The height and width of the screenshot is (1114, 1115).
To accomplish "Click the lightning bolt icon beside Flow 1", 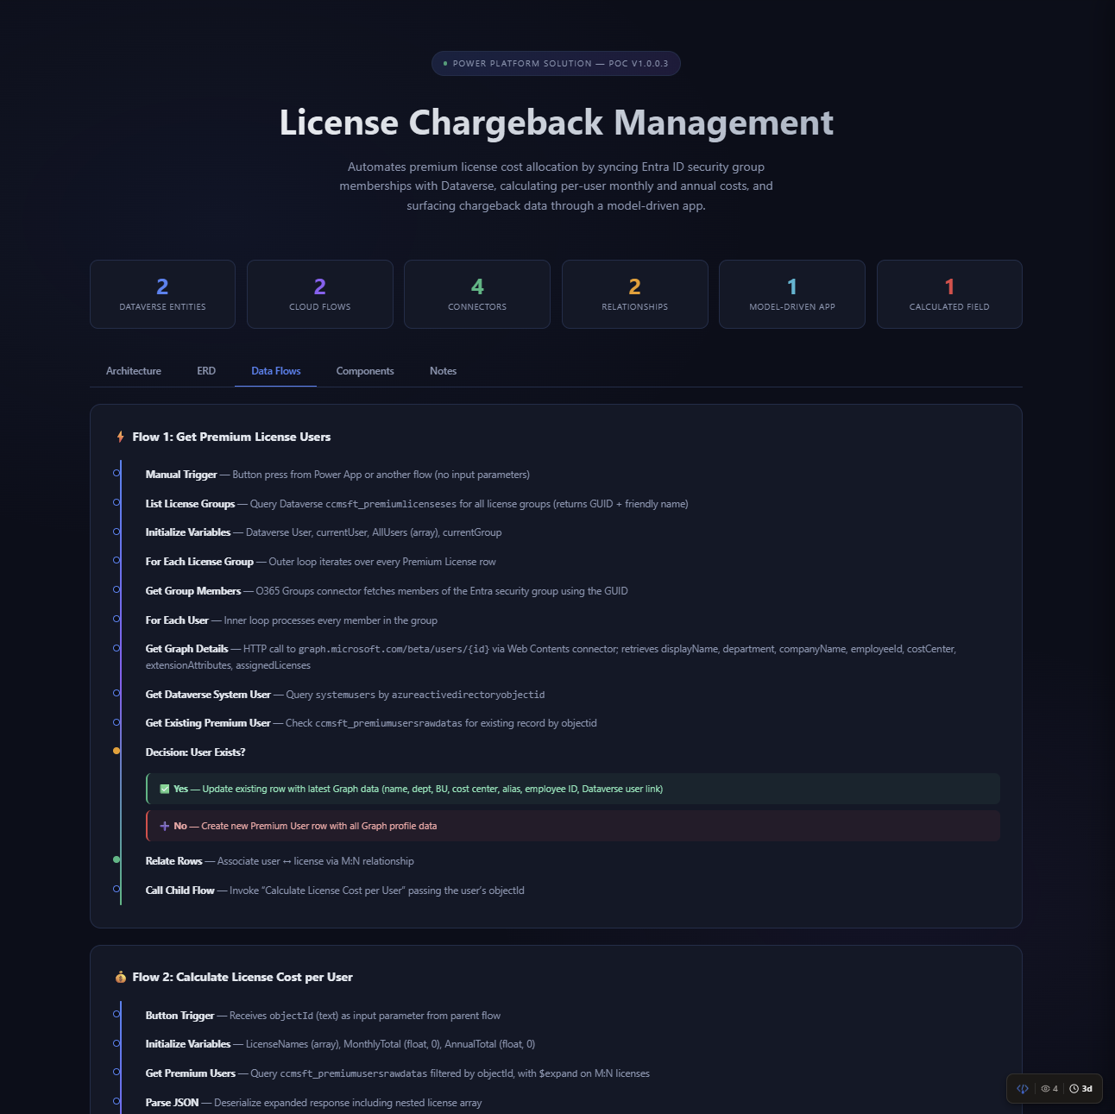I will pos(118,437).
